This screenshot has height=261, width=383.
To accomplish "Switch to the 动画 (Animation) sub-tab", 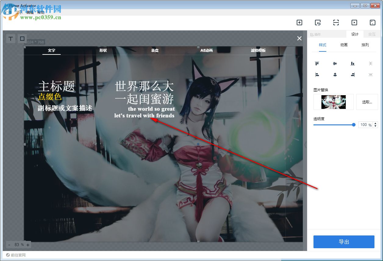I will click(x=343, y=45).
